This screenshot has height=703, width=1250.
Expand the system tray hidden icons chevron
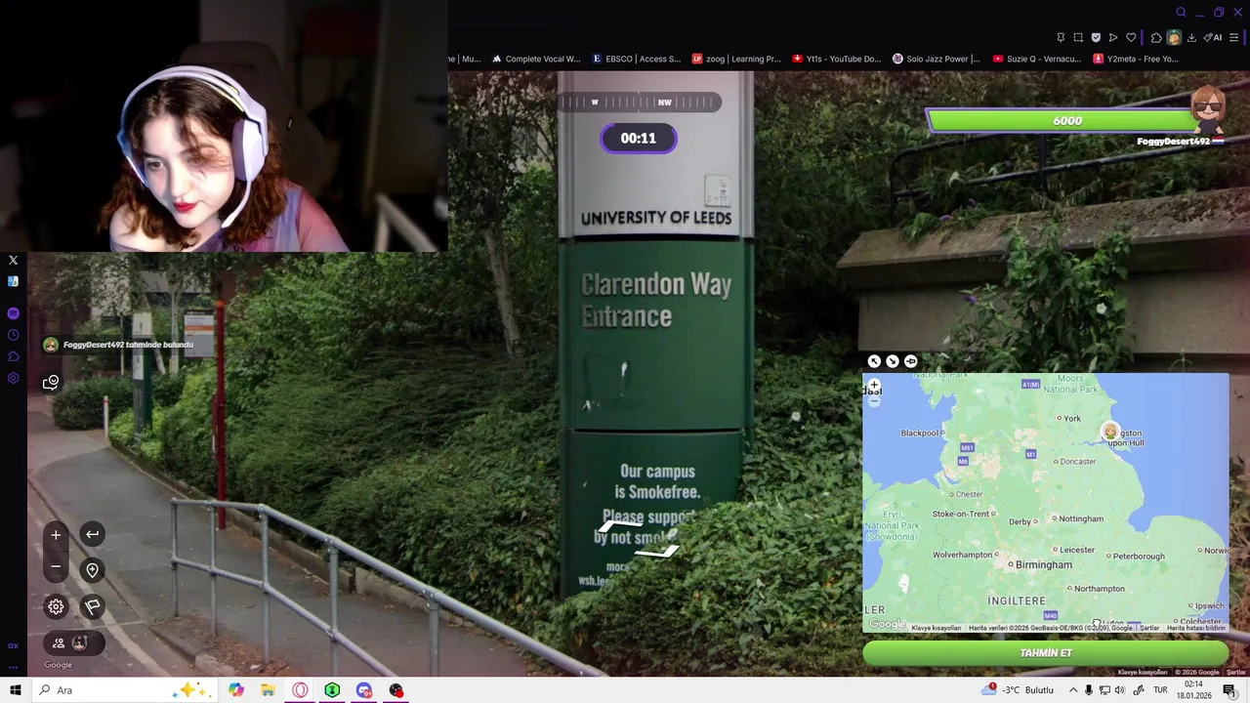coord(1073,690)
